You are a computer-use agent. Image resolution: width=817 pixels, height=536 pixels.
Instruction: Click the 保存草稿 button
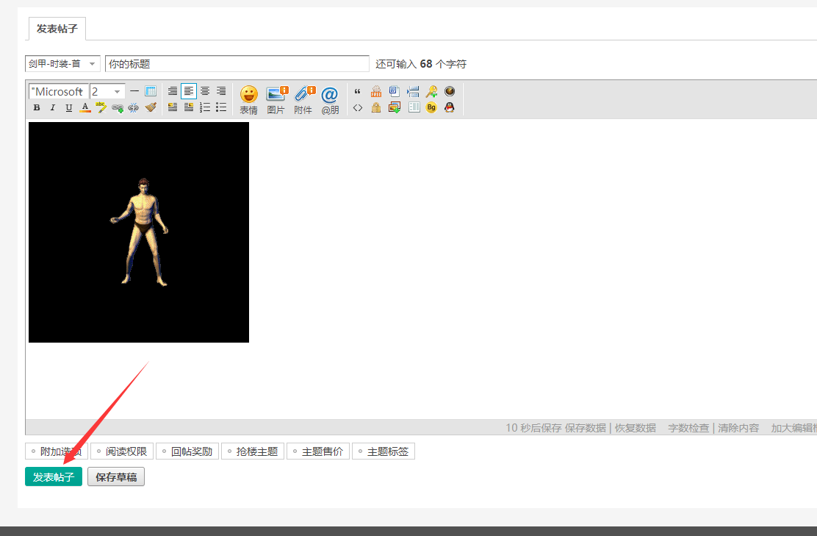pyautogui.click(x=116, y=477)
